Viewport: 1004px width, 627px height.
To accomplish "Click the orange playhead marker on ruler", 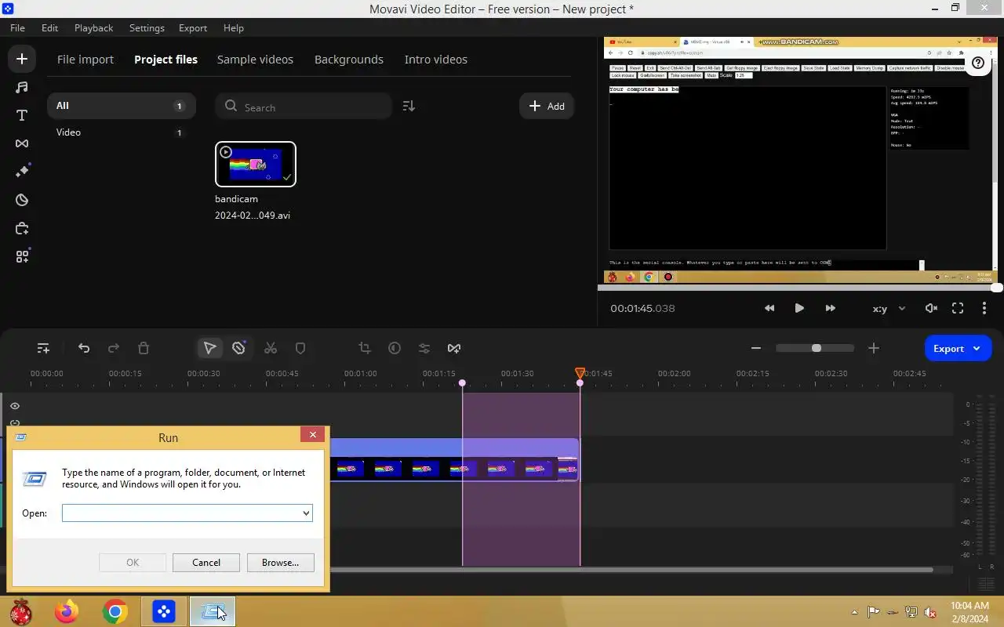I will [580, 373].
